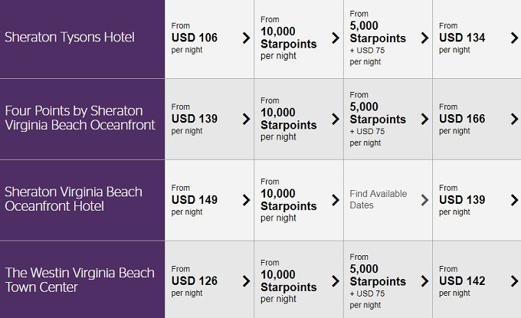Click arrow beside Four Points 10,000 Starpoints

(x=336, y=119)
